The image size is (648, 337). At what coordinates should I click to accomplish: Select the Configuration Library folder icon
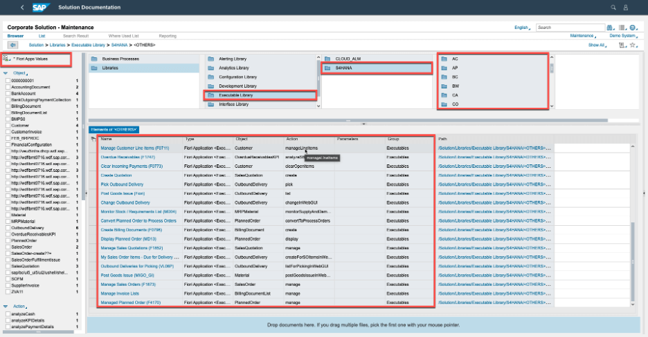(210, 77)
